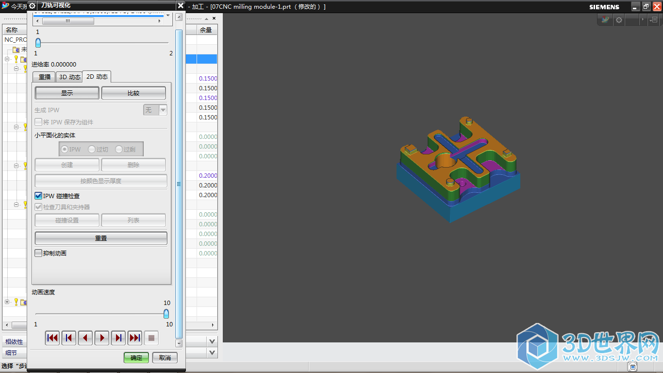Click navigator horizontal scrollbar right arrow
Viewport: 663px width, 373px height.
point(214,325)
